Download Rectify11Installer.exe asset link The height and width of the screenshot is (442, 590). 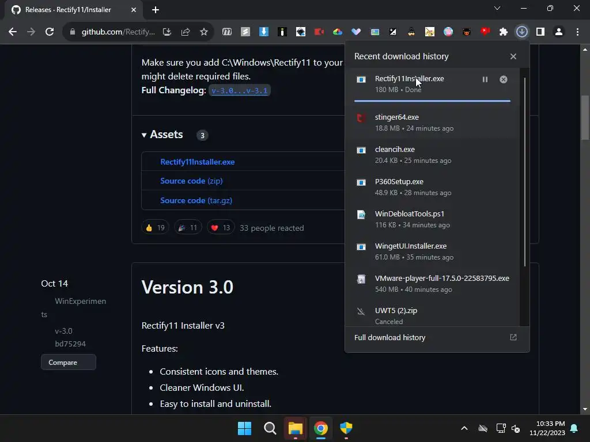click(x=198, y=162)
